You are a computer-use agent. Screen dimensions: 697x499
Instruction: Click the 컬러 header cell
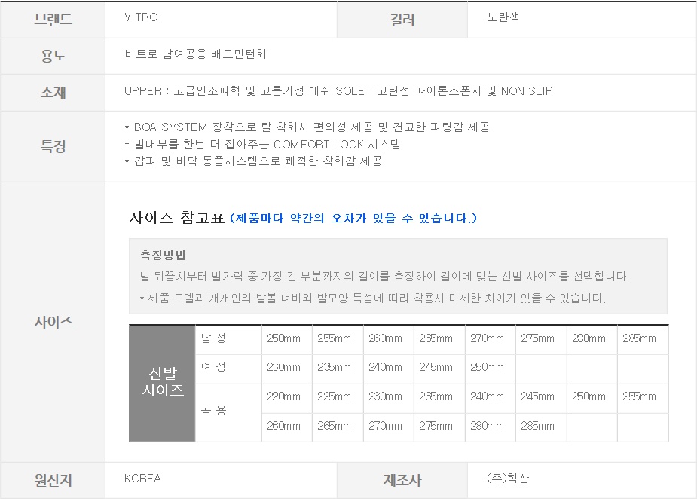pos(402,20)
